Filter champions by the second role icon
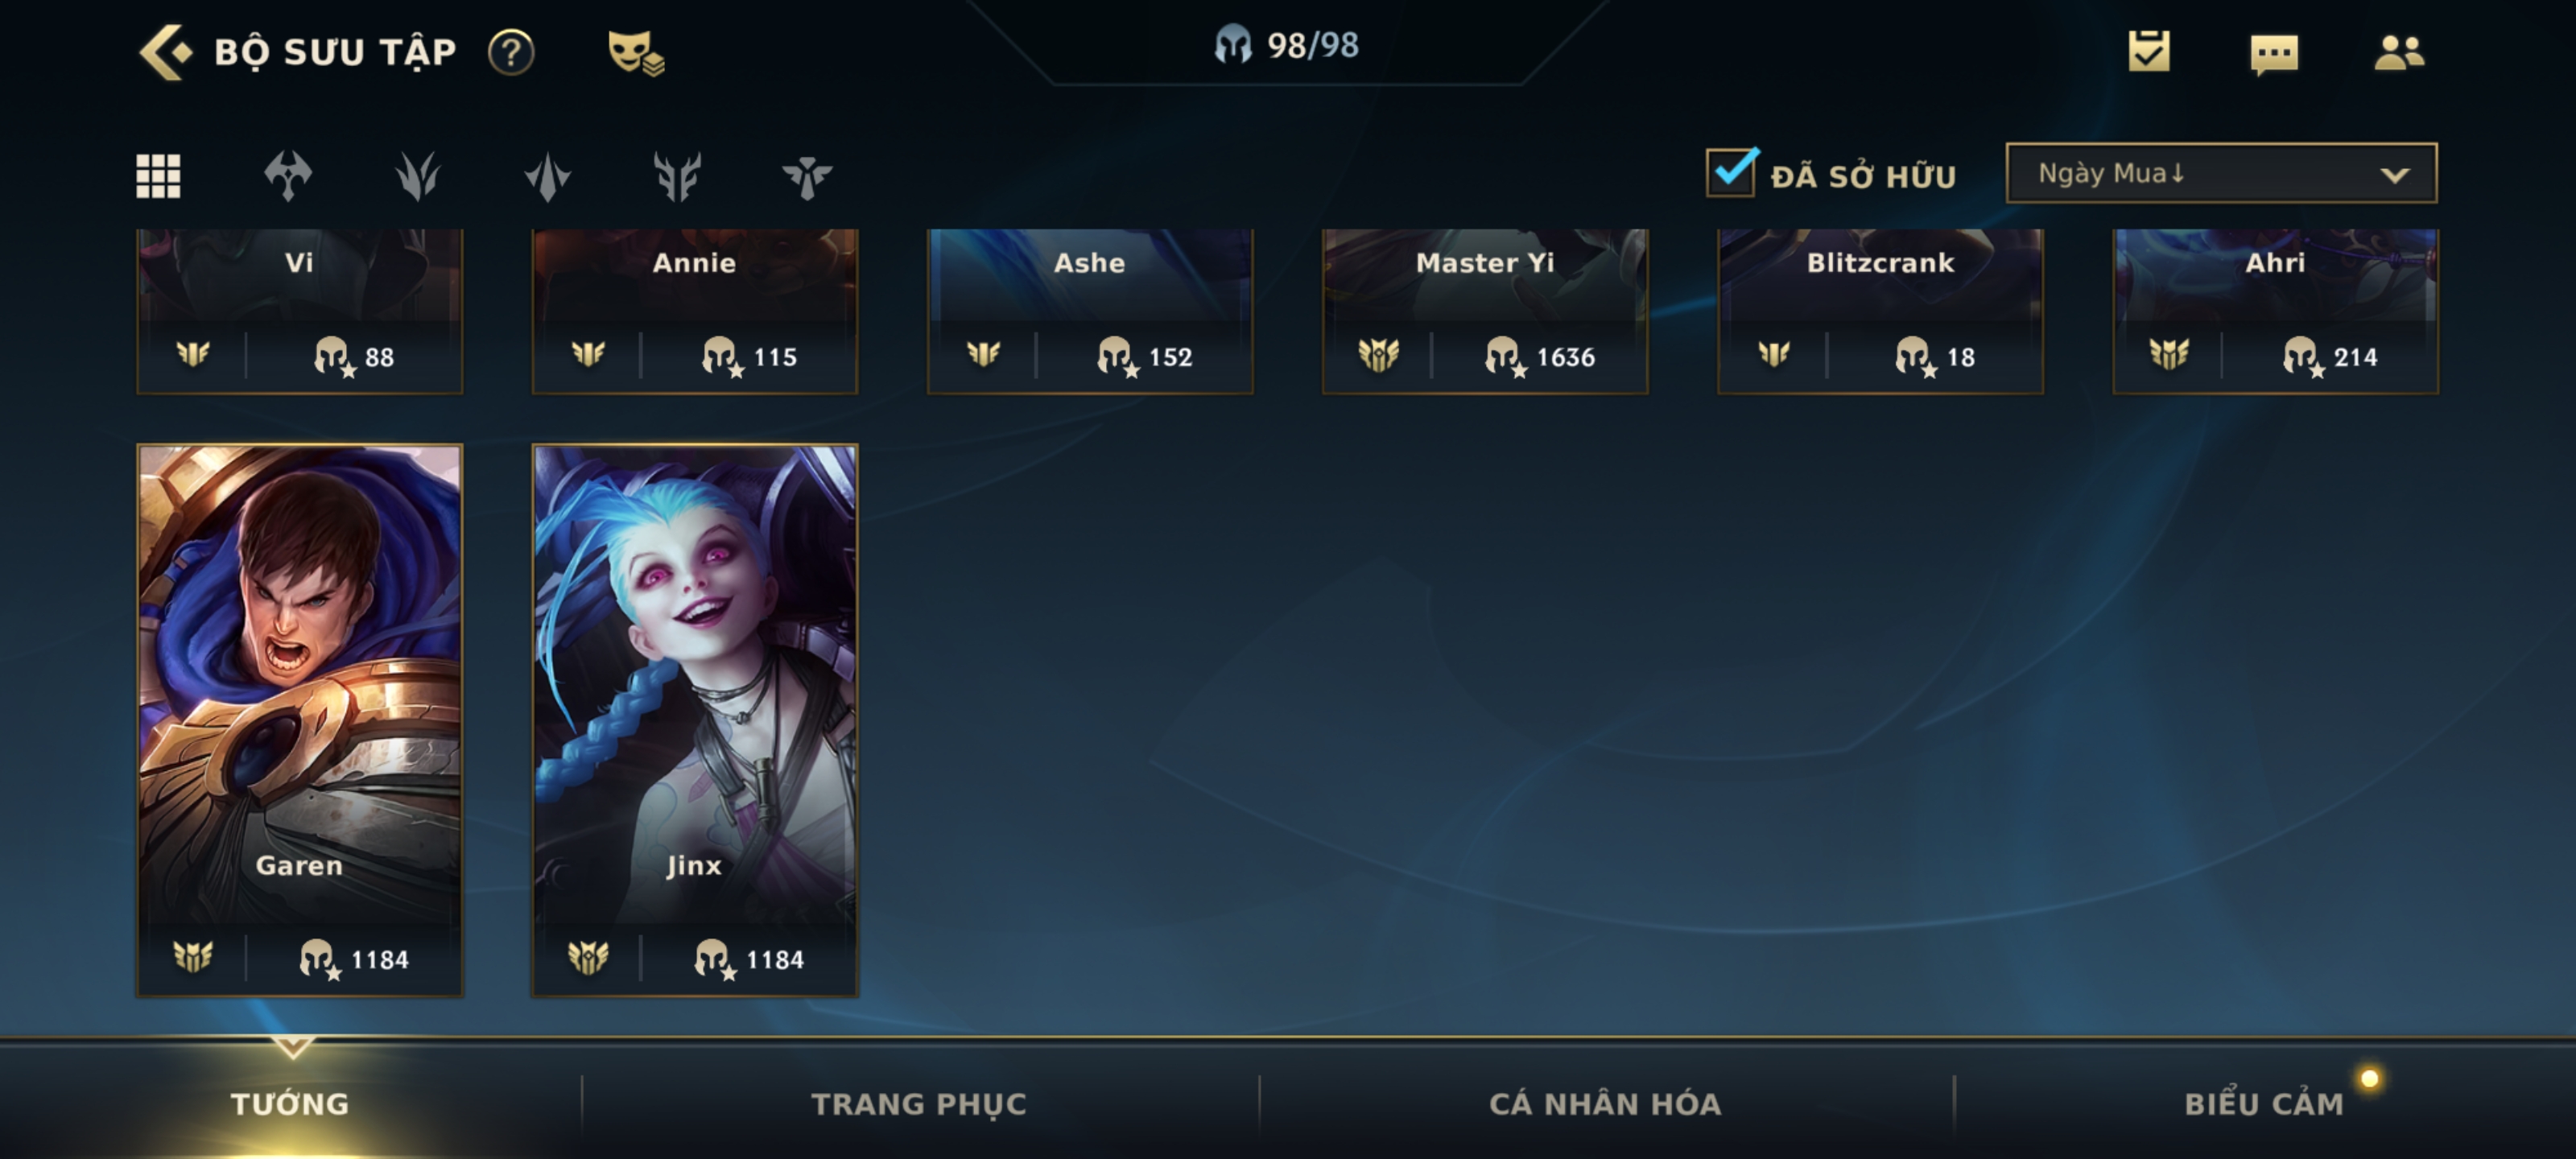Image resolution: width=2576 pixels, height=1159 pixels. pos(417,176)
